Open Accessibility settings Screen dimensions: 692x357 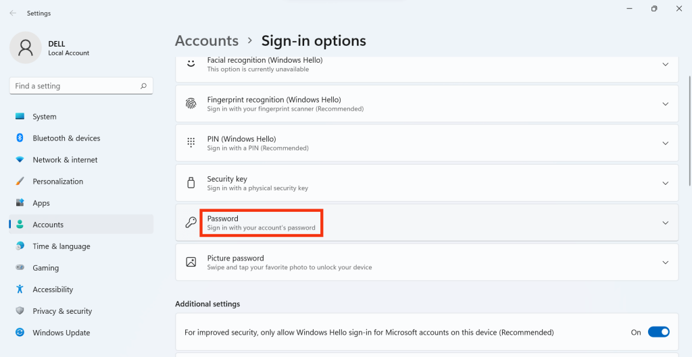[81, 289]
